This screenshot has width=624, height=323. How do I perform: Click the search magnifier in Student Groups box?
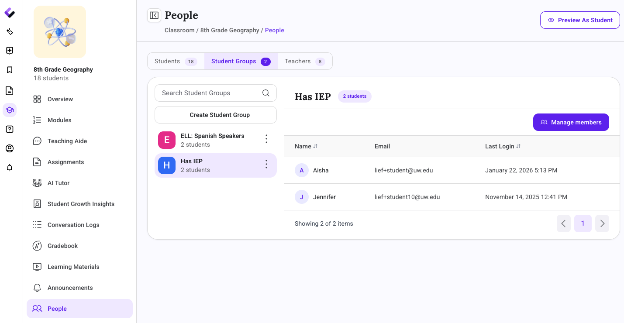point(265,93)
